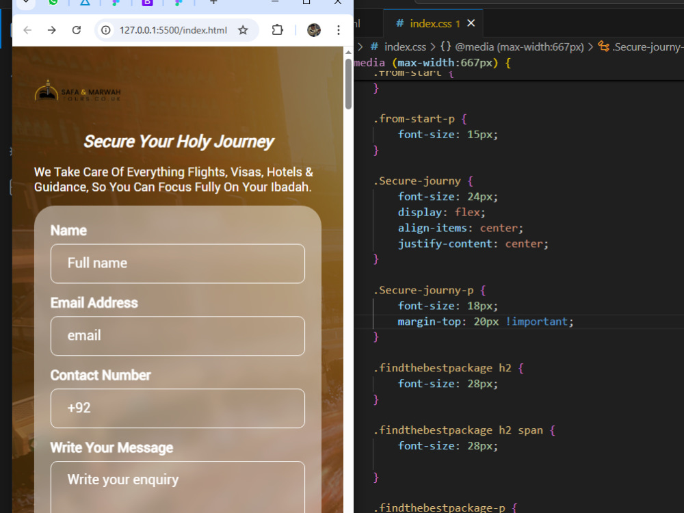Click the browser scrollbar up arrow

tap(348, 53)
